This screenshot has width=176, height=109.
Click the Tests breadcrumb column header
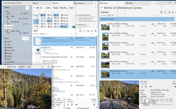(x=56, y=8)
